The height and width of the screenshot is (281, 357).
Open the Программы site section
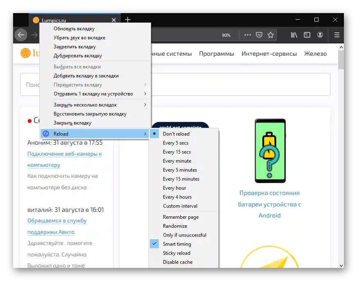(217, 54)
